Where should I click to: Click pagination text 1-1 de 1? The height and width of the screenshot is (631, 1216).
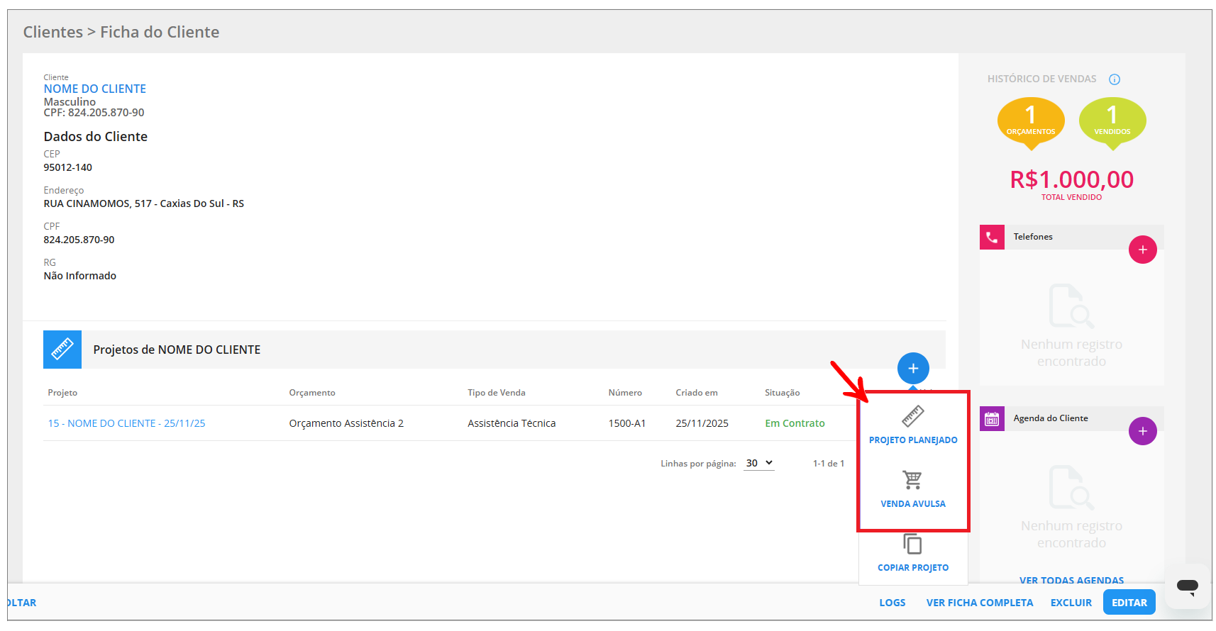(x=829, y=464)
